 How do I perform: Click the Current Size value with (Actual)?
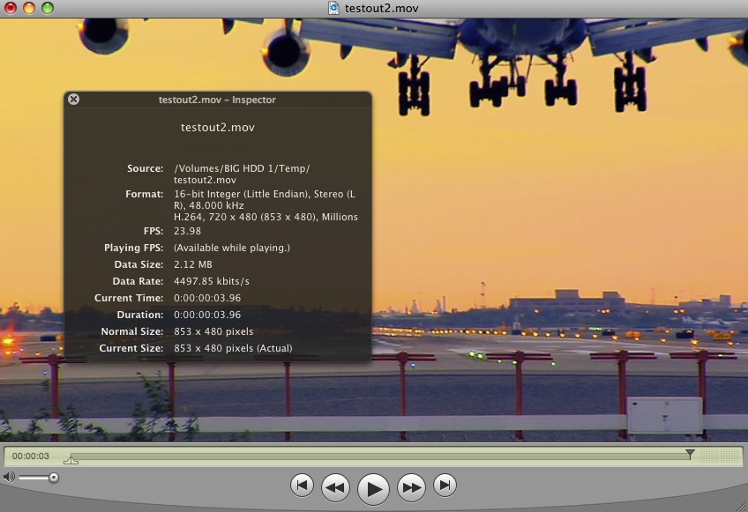point(233,348)
